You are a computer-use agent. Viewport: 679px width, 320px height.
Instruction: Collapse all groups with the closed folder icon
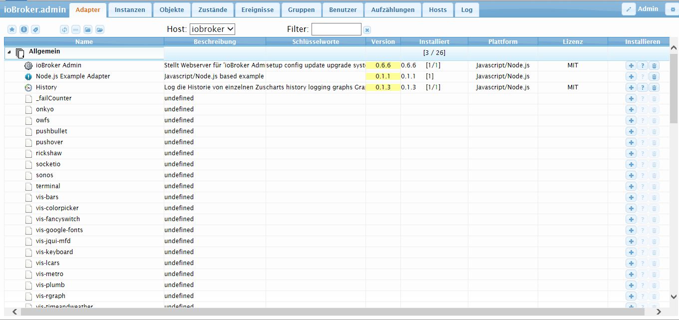tap(88, 30)
